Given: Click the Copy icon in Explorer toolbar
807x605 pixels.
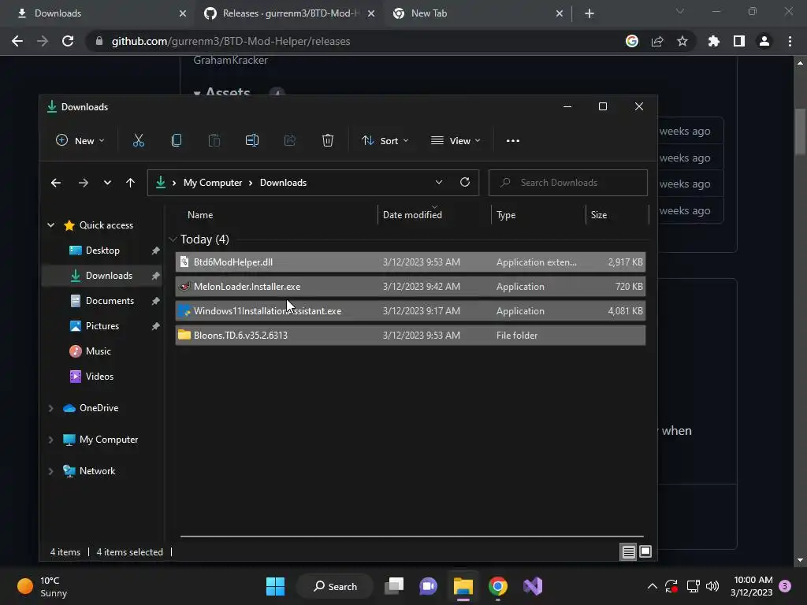Looking at the screenshot, I should pos(176,140).
